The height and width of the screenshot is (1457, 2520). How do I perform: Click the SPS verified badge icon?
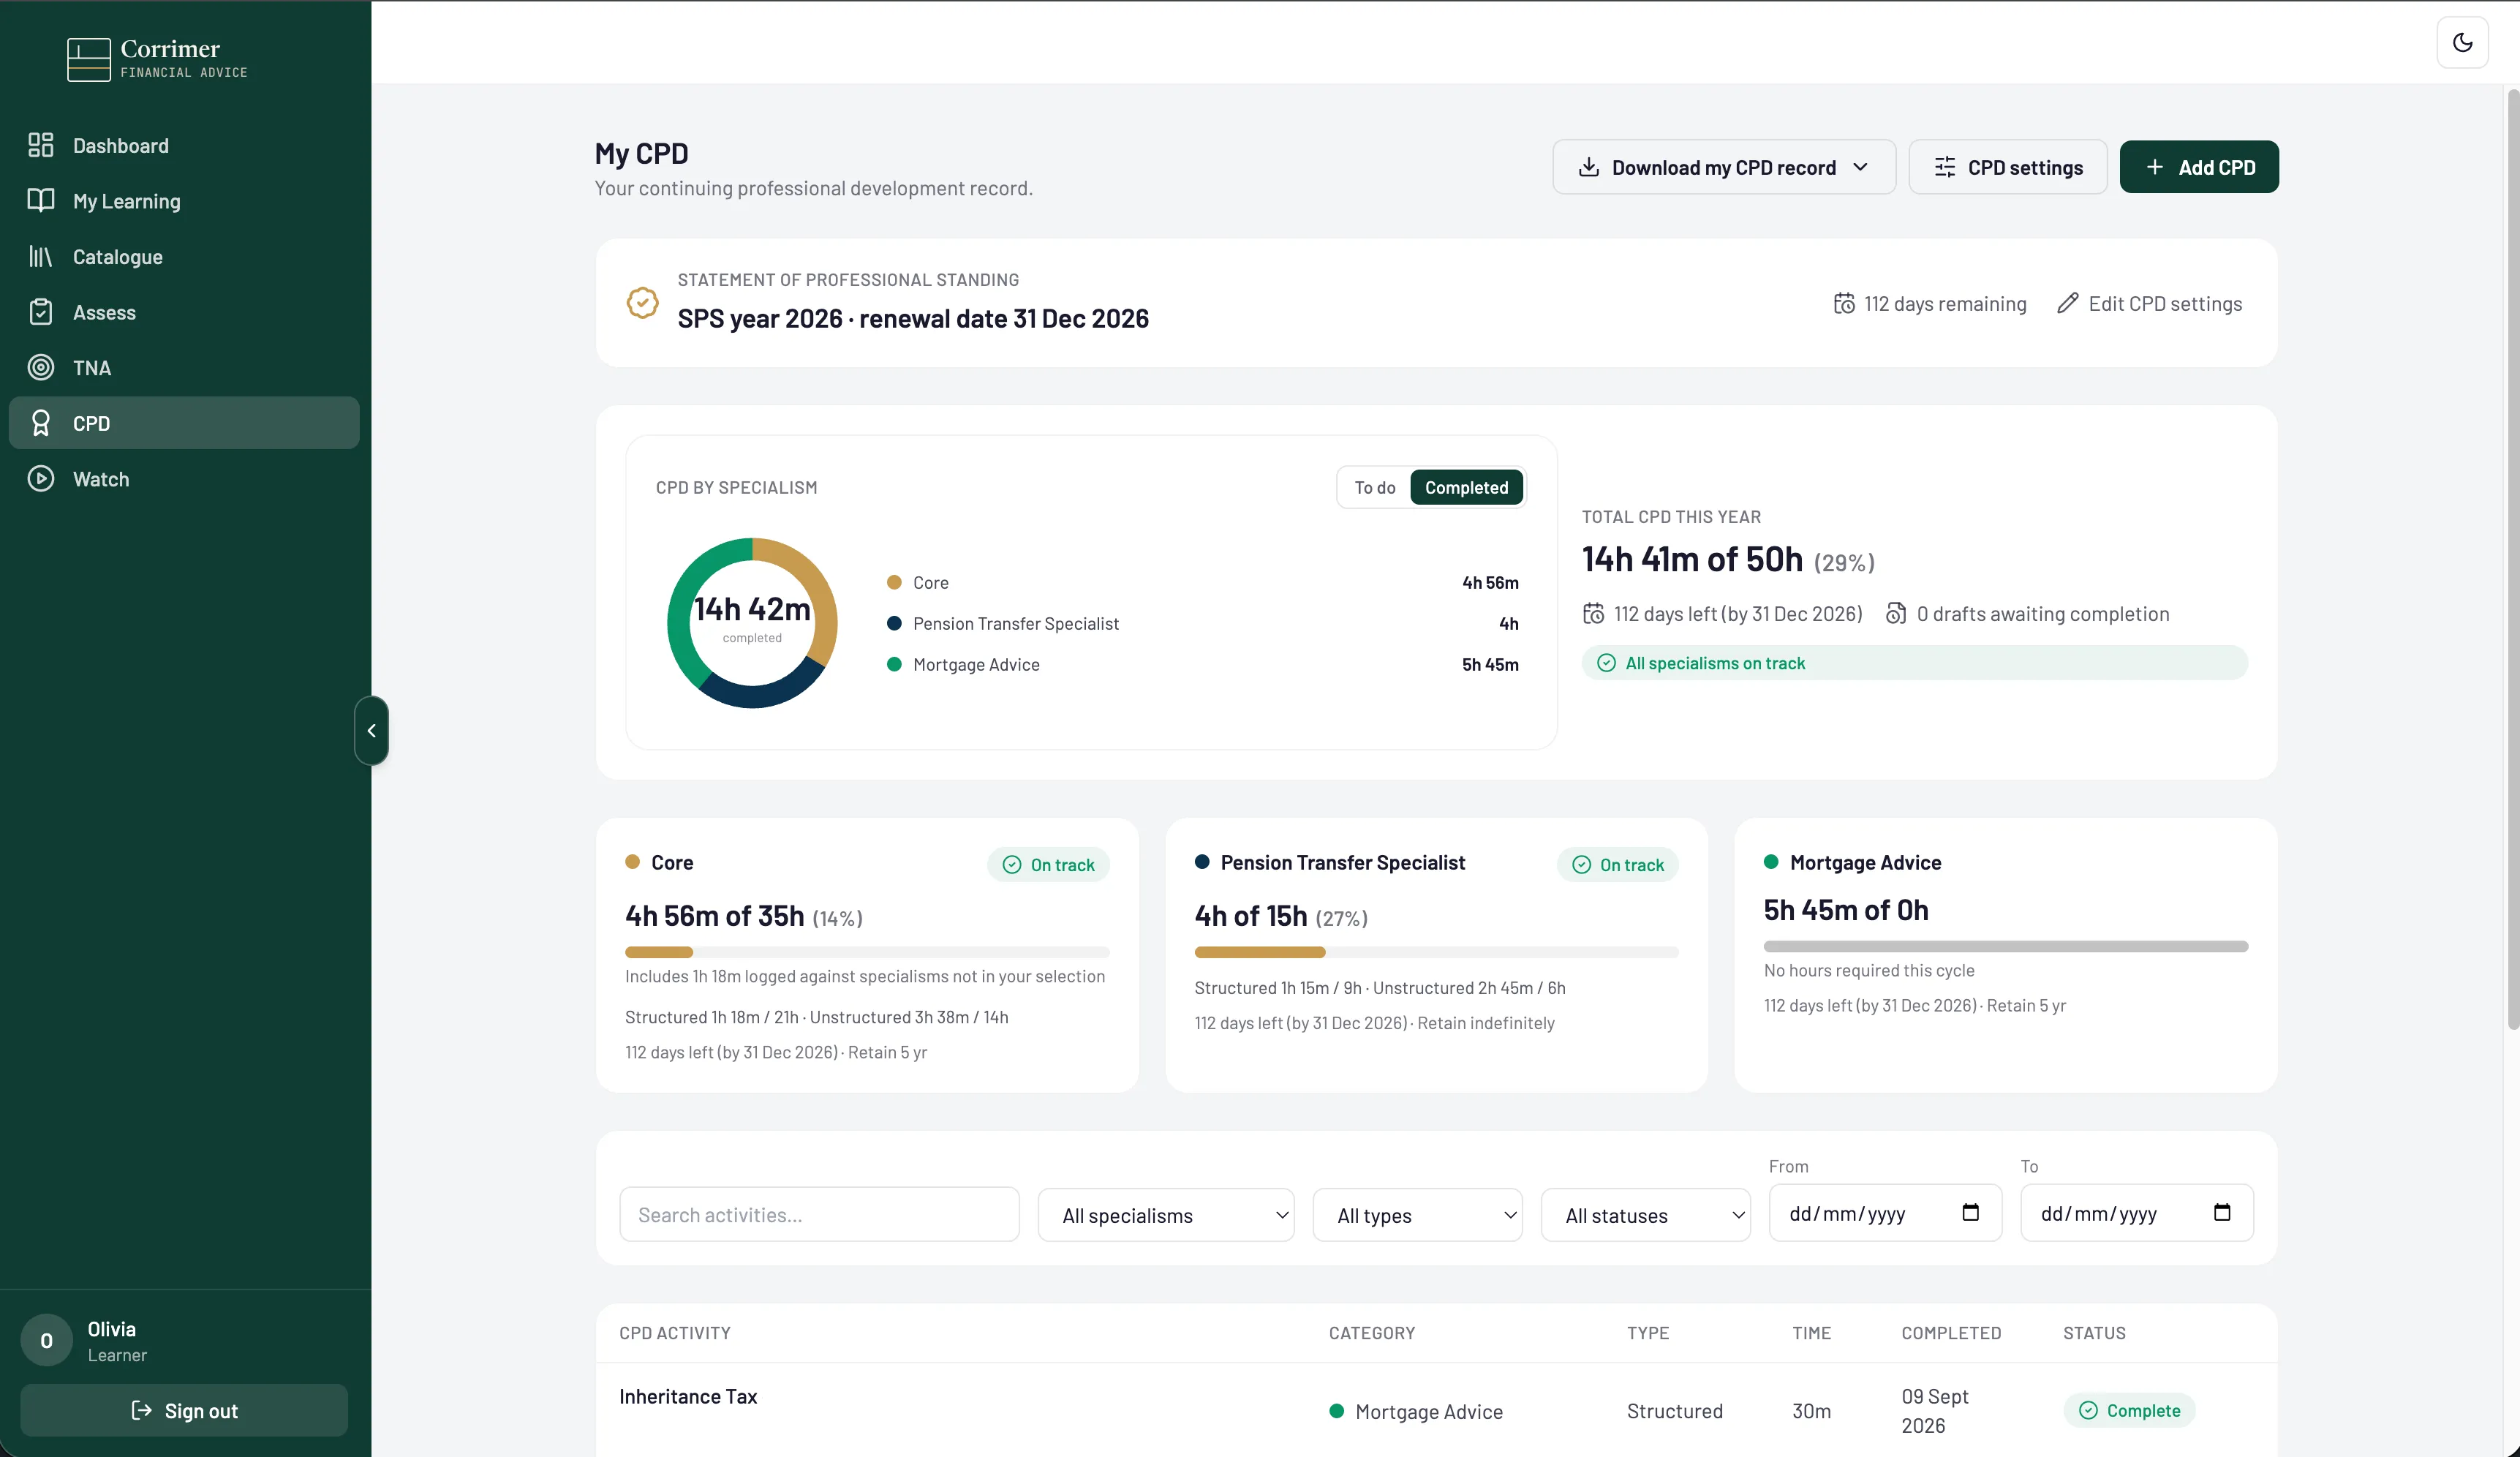642,302
